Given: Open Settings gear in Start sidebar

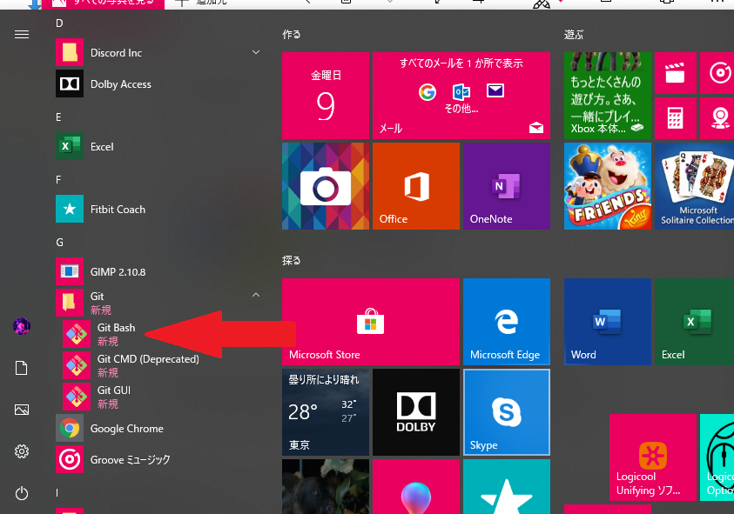Looking at the screenshot, I should [22, 451].
